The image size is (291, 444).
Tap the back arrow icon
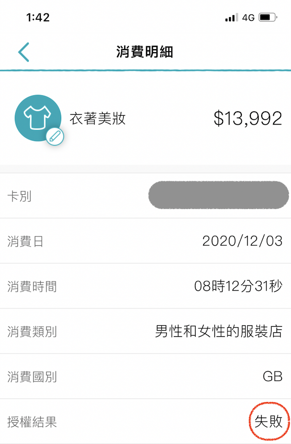(24, 52)
